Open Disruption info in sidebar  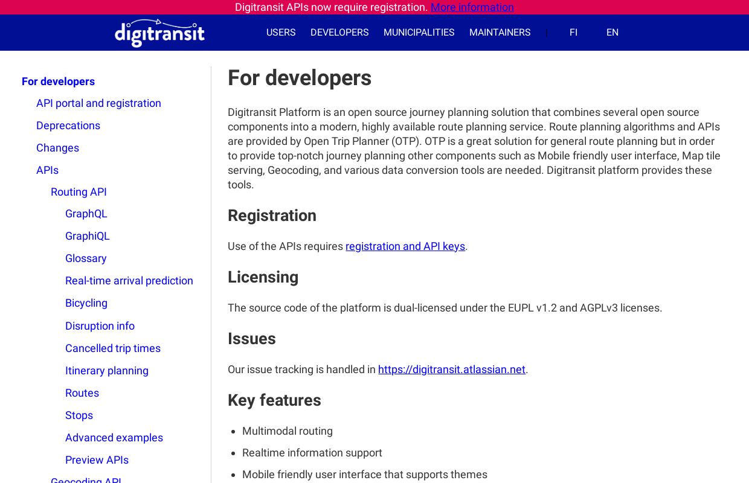[100, 326]
